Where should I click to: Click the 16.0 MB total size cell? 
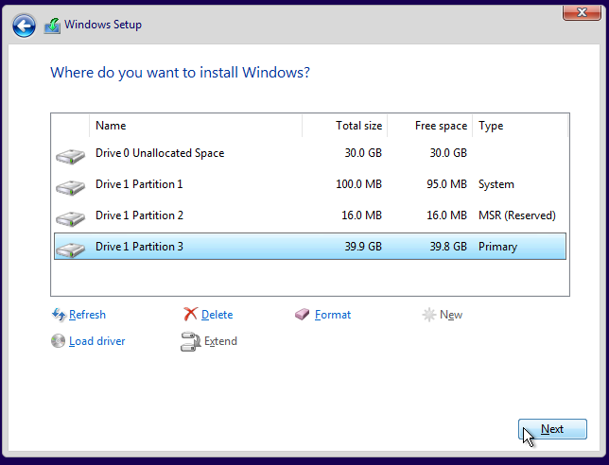tap(361, 215)
